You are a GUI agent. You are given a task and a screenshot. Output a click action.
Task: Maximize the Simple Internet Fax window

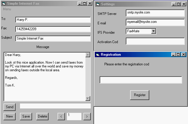85,4
